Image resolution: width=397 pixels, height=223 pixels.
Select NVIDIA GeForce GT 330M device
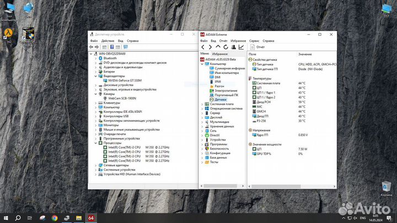[125, 80]
